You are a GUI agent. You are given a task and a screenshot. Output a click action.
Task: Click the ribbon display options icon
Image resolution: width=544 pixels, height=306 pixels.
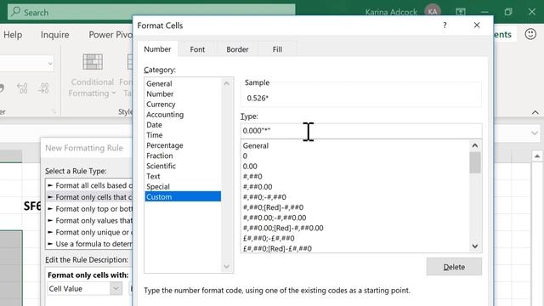[461, 12]
